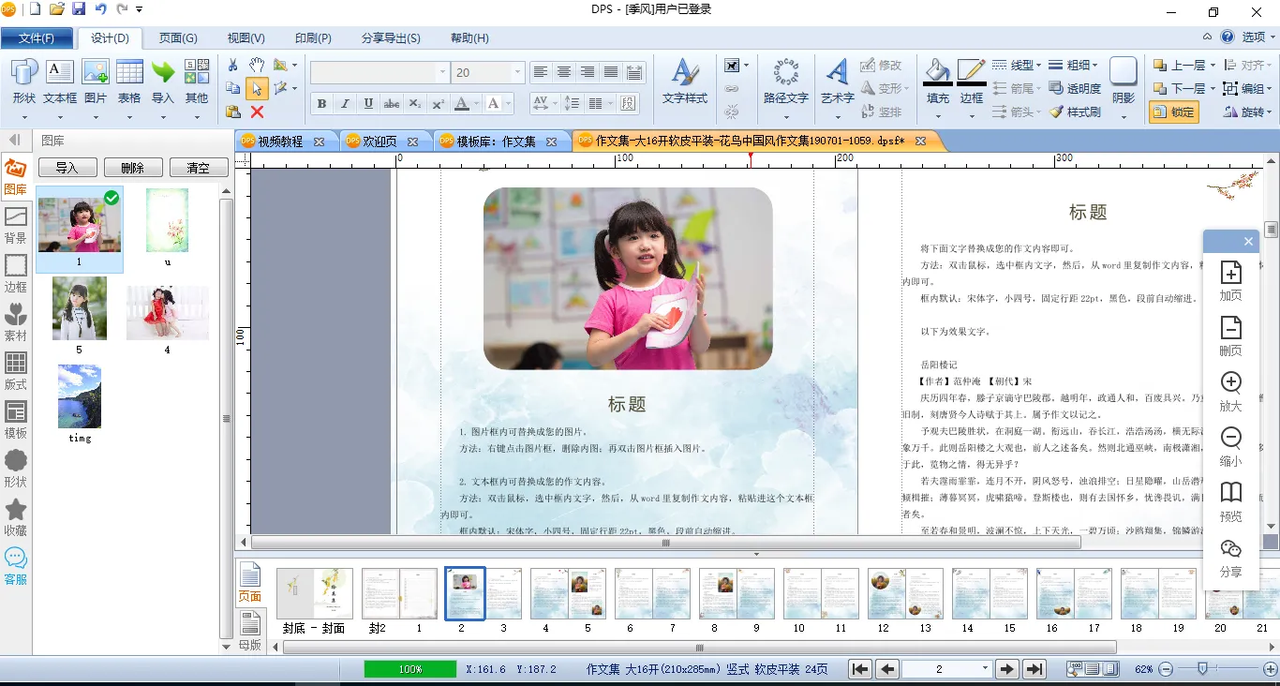Open the 收藏 favorites star panel
Image resolution: width=1280 pixels, height=686 pixels.
tap(16, 516)
